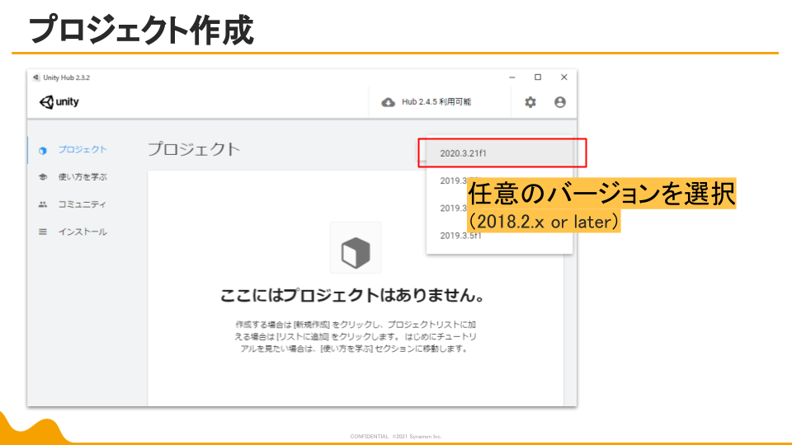Click the ここにはプロジェクトはありません message
This screenshot has width=792, height=445.
click(x=352, y=295)
